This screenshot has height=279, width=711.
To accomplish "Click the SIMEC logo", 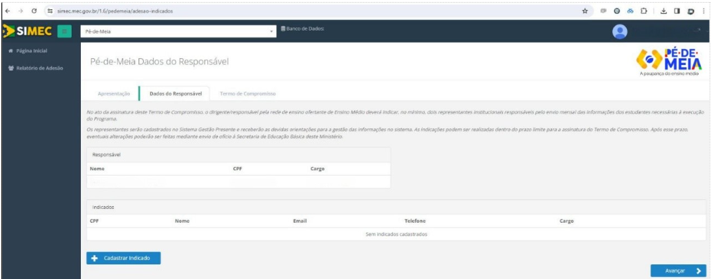I will pos(27,31).
